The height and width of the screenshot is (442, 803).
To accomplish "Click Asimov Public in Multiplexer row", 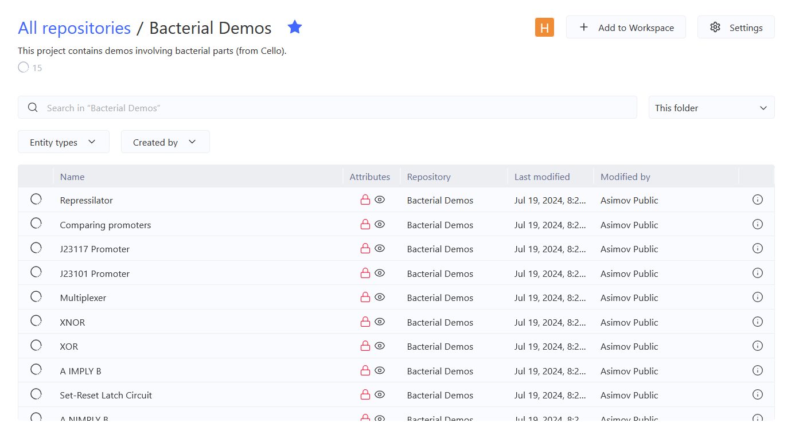I will coord(629,298).
